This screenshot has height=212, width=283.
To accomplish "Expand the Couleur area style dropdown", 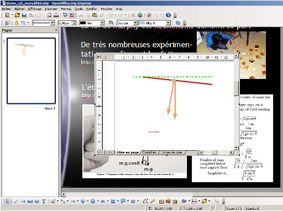I will pyautogui.click(x=135, y=23).
